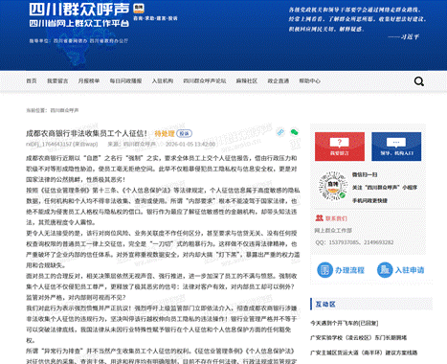Go to 首页 in navigation bar

(x=32, y=80)
